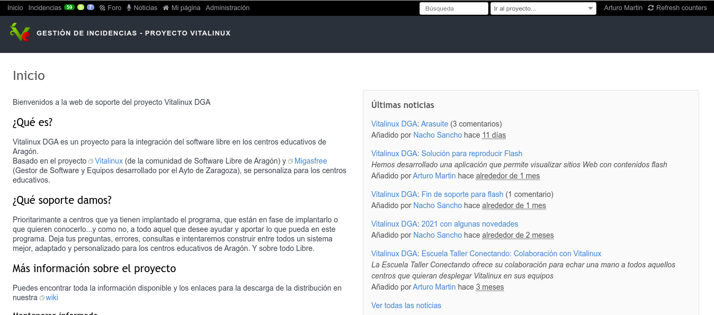Go to Inicio in the top menu
This screenshot has width=714, height=315.
[15, 8]
